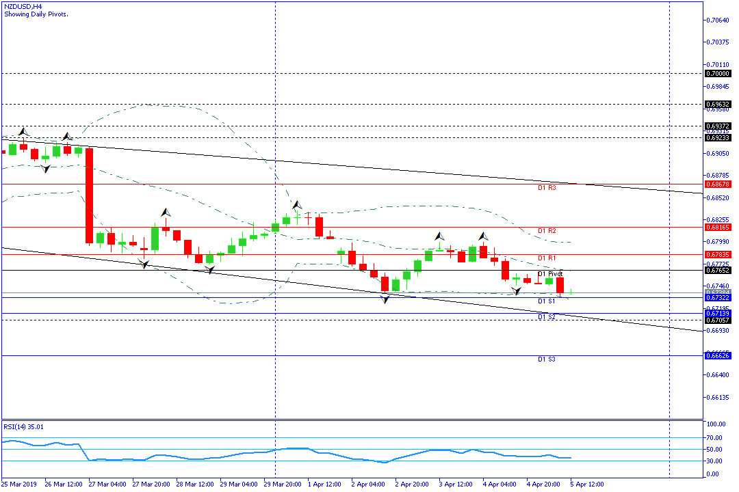The height and width of the screenshot is (492, 739).
Task: Select the D1 R3 pivot label
Action: point(546,187)
